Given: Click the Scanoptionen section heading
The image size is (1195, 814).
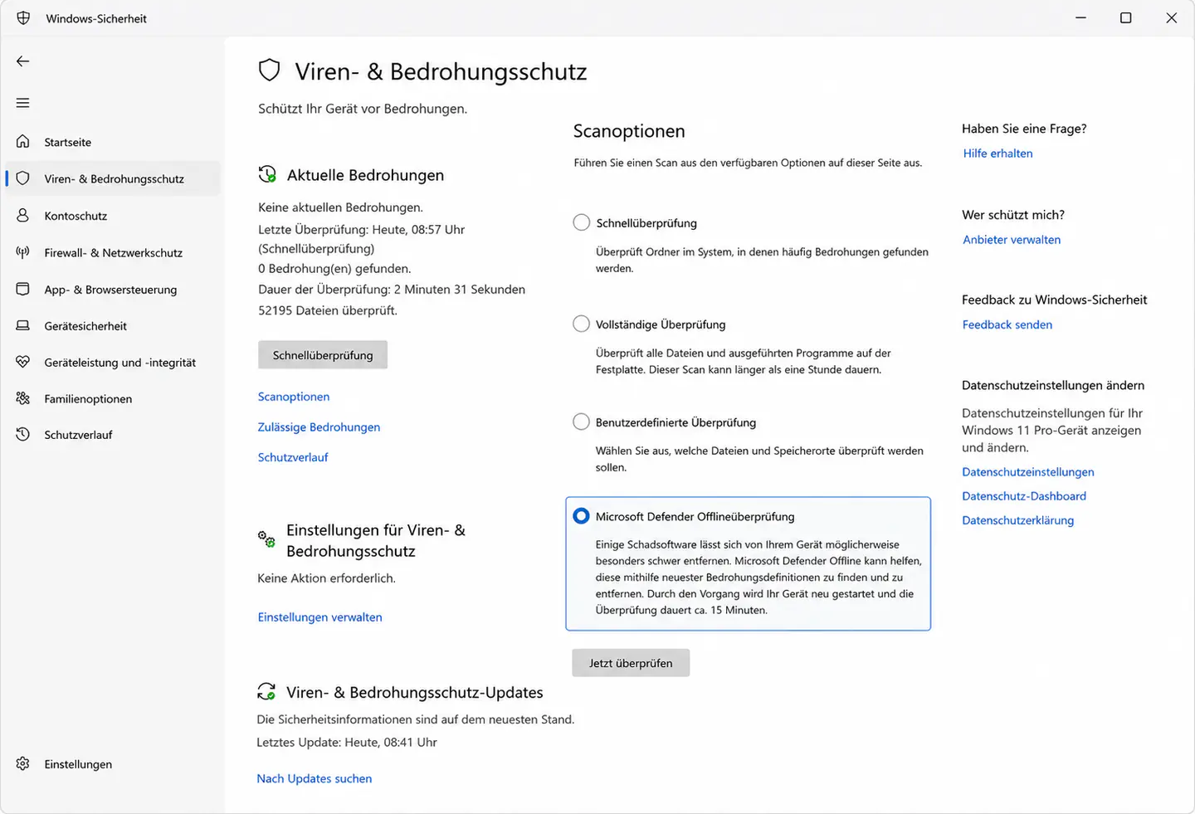Looking at the screenshot, I should [x=629, y=131].
